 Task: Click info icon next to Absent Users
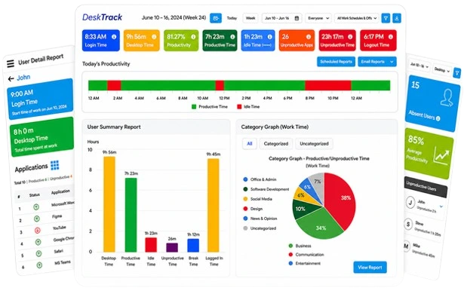[x=438, y=118]
